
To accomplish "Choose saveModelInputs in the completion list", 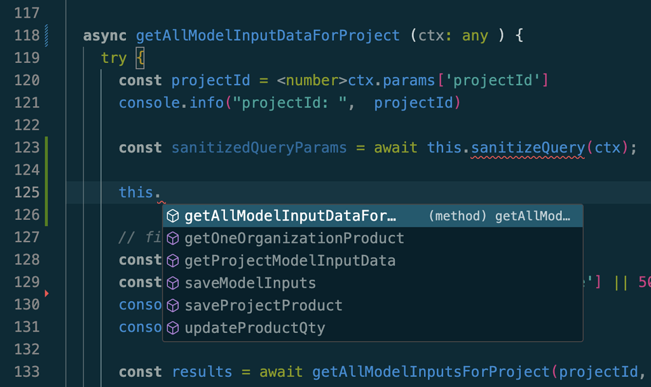I will 250,282.
